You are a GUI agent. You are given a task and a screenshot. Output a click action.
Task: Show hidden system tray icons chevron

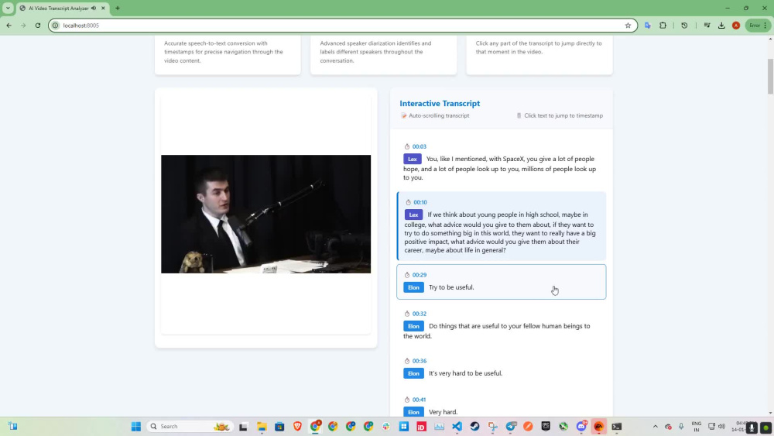(655, 427)
